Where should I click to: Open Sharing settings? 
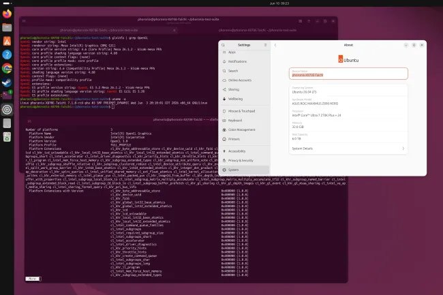(245, 89)
